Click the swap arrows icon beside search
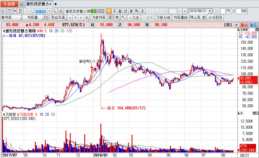 [x=61, y=11]
